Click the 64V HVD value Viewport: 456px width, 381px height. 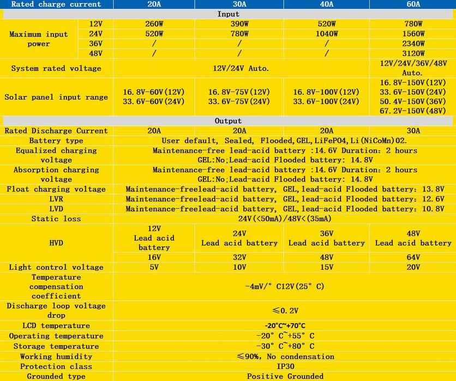click(413, 257)
